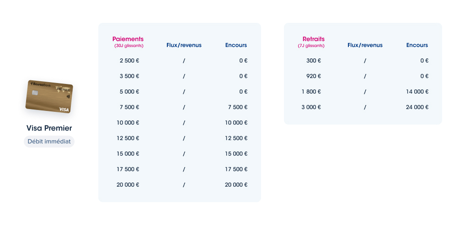Pick the 10 000 € payment limit
Image resolution: width=465 pixels, height=225 pixels.
(128, 123)
